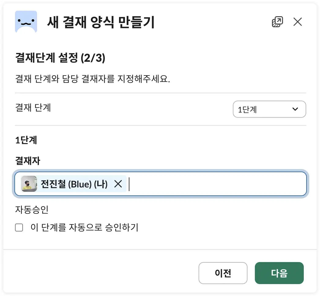Click the bold 1단계 section heading
320x296 pixels.
[26, 140]
